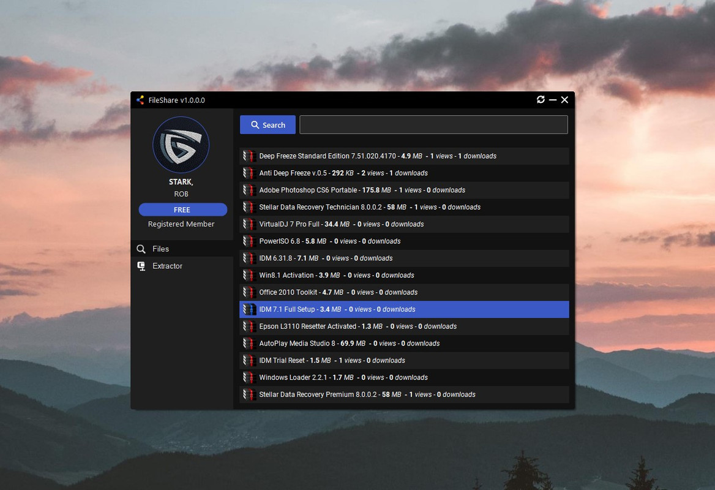The image size is (715, 490).
Task: Click the magnifier icon beside Files
Action: pyautogui.click(x=141, y=249)
